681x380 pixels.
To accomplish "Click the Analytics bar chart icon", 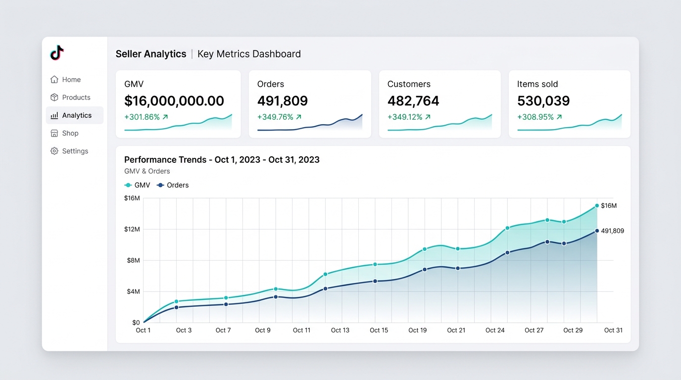I will click(x=54, y=115).
